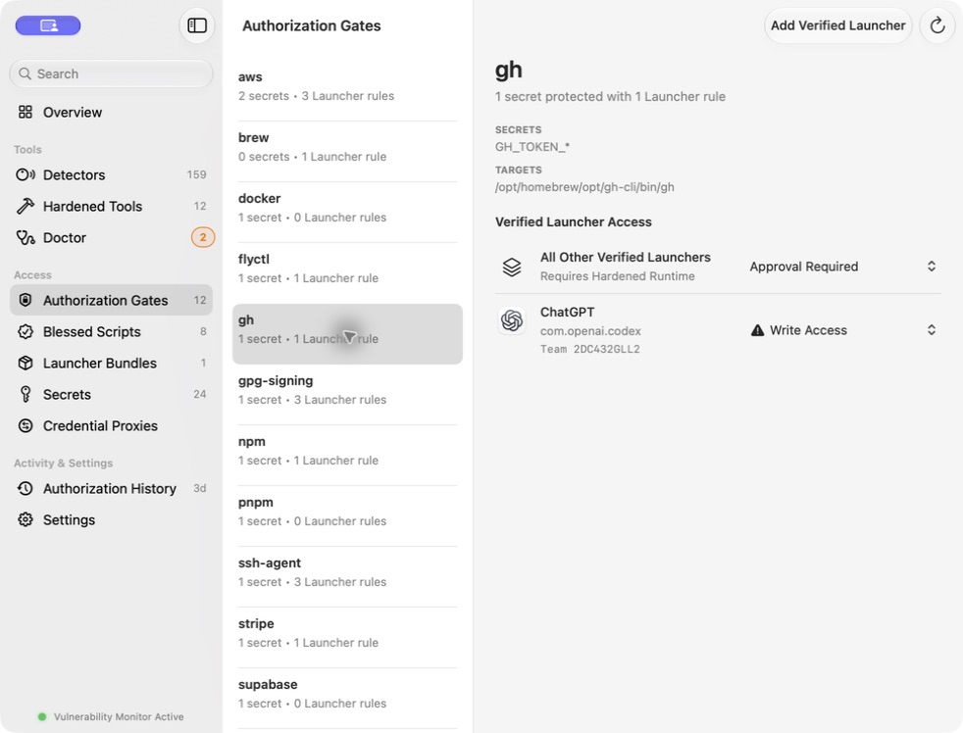The height and width of the screenshot is (733, 963).
Task: Click the Hardened Tools hammer icon
Action: tap(25, 206)
